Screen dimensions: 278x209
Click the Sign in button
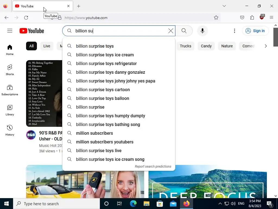255,31
